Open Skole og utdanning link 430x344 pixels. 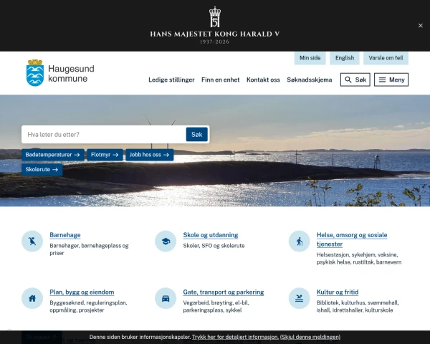click(210, 235)
